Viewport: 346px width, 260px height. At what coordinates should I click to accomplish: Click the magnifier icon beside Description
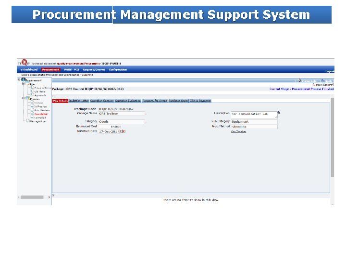pos(279,113)
